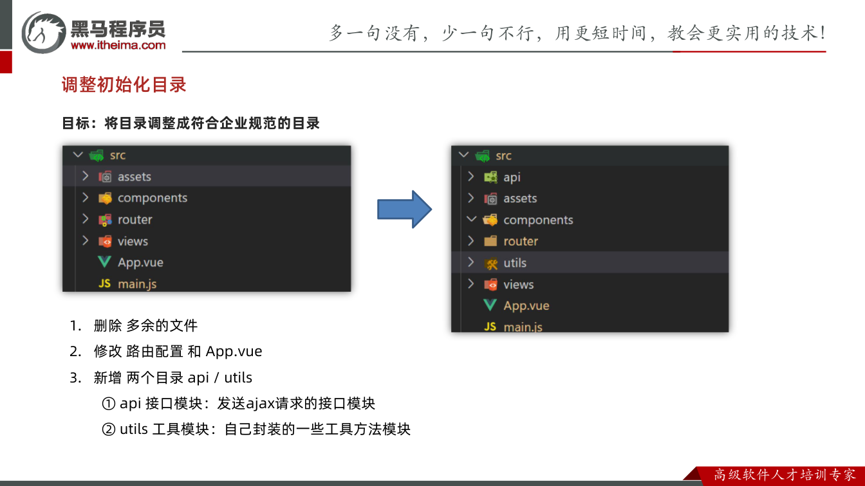Viewport: 865px width, 486px height.
Task: Collapse the components folder in right tree
Action: click(x=471, y=219)
